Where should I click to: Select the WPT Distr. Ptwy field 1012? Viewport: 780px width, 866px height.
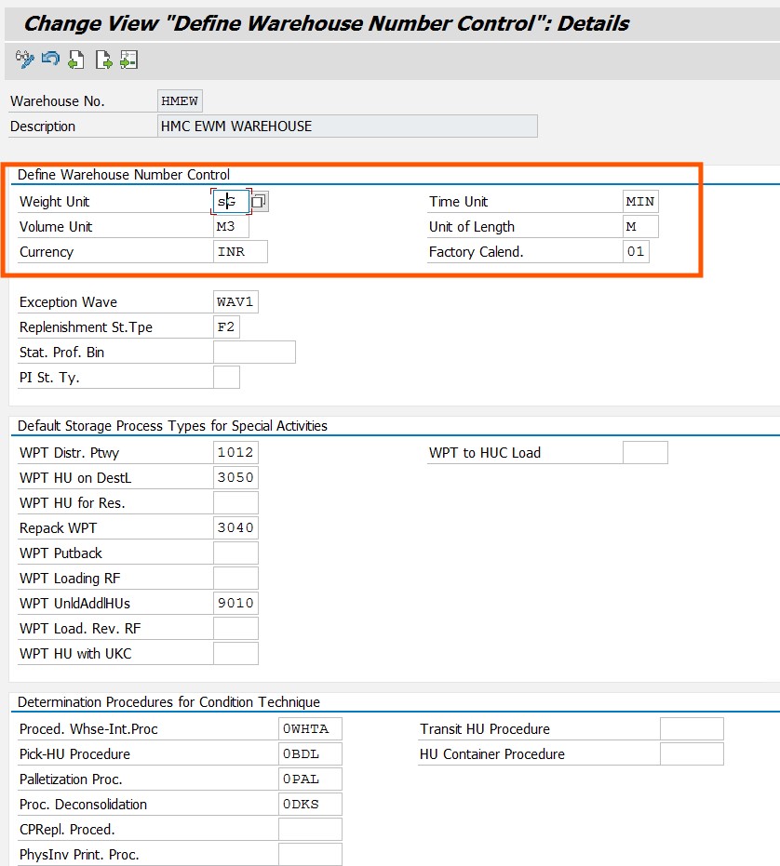(x=235, y=453)
